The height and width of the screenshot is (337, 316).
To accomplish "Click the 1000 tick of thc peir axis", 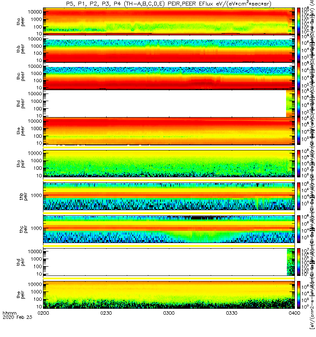I will pos(36,228).
